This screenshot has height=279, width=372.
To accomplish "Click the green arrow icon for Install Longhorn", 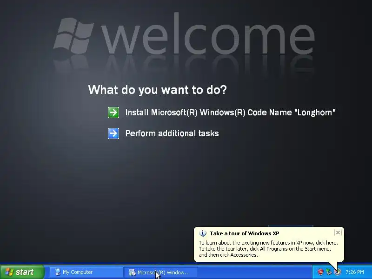I will (x=113, y=113).
